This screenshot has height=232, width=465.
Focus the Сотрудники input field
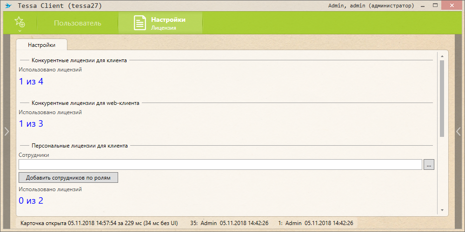220,165
